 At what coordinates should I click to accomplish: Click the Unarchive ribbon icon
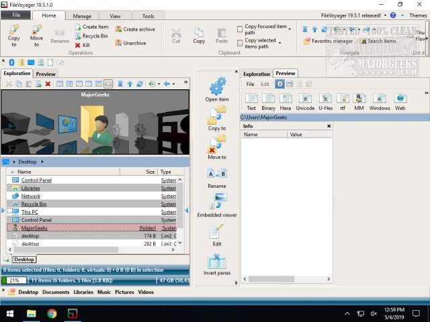[119, 43]
